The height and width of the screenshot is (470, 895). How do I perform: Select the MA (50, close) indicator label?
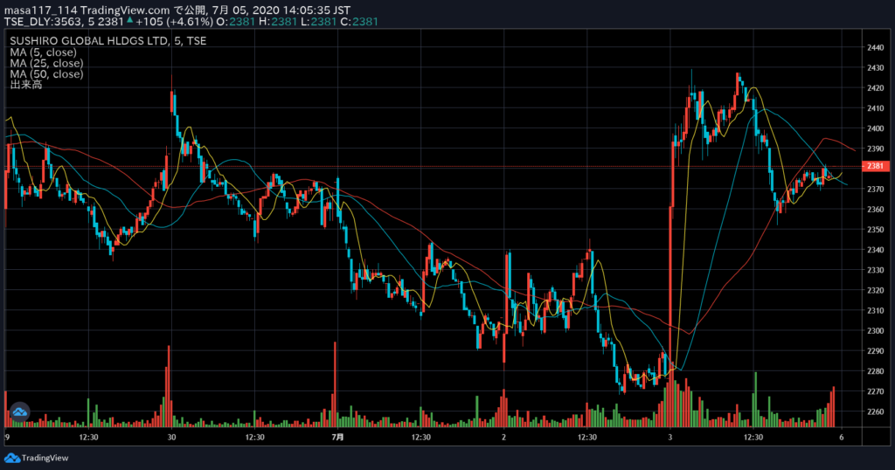pyautogui.click(x=46, y=73)
